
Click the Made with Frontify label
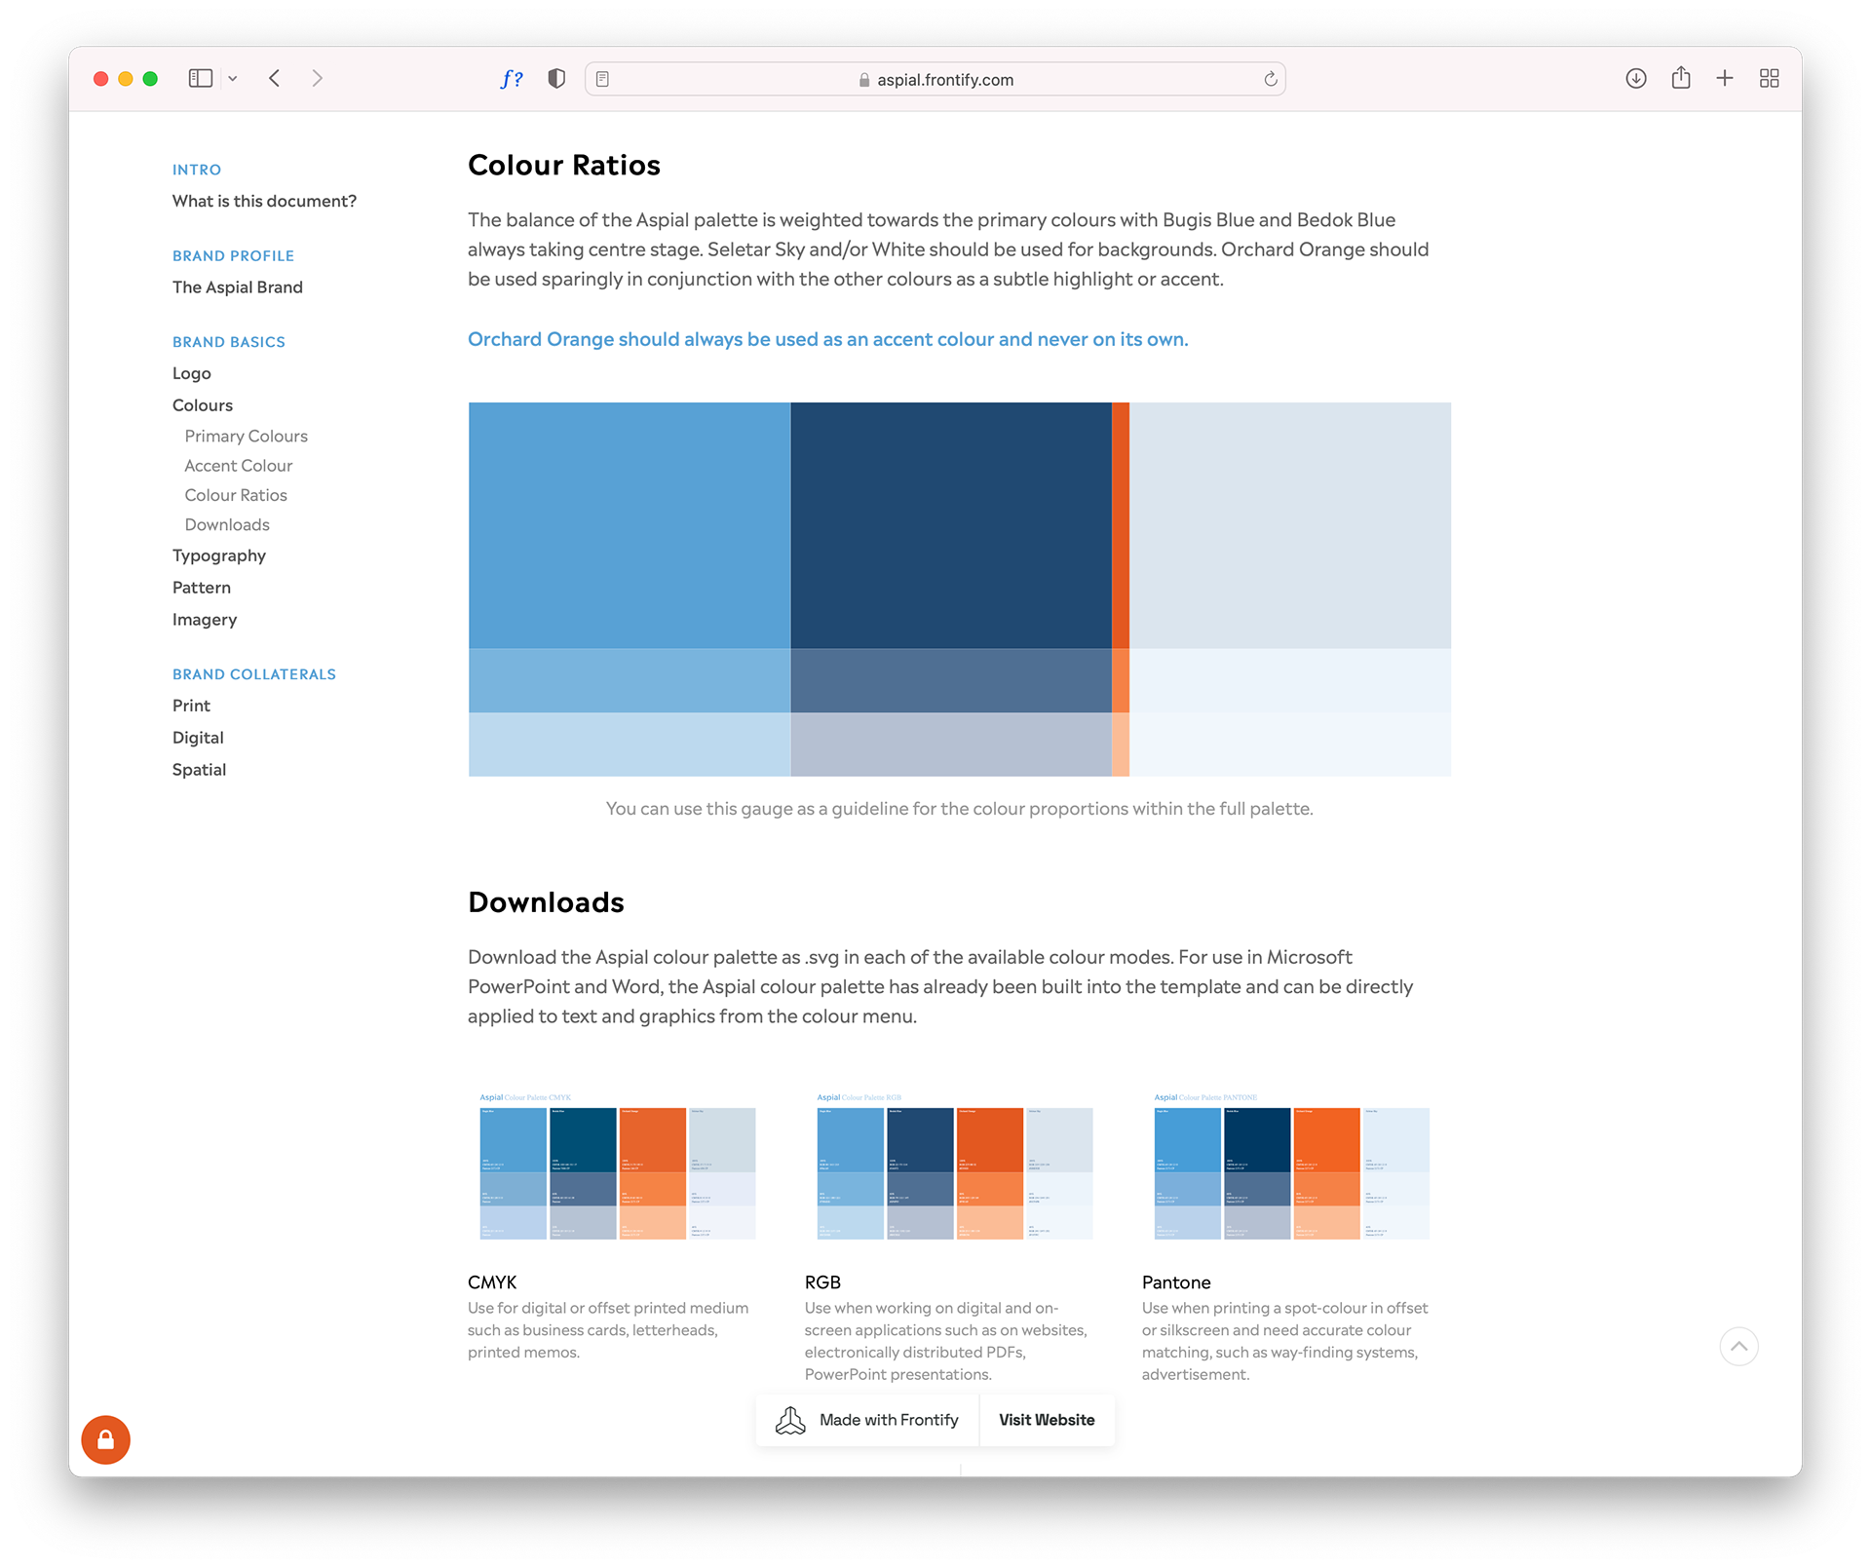coord(889,1420)
